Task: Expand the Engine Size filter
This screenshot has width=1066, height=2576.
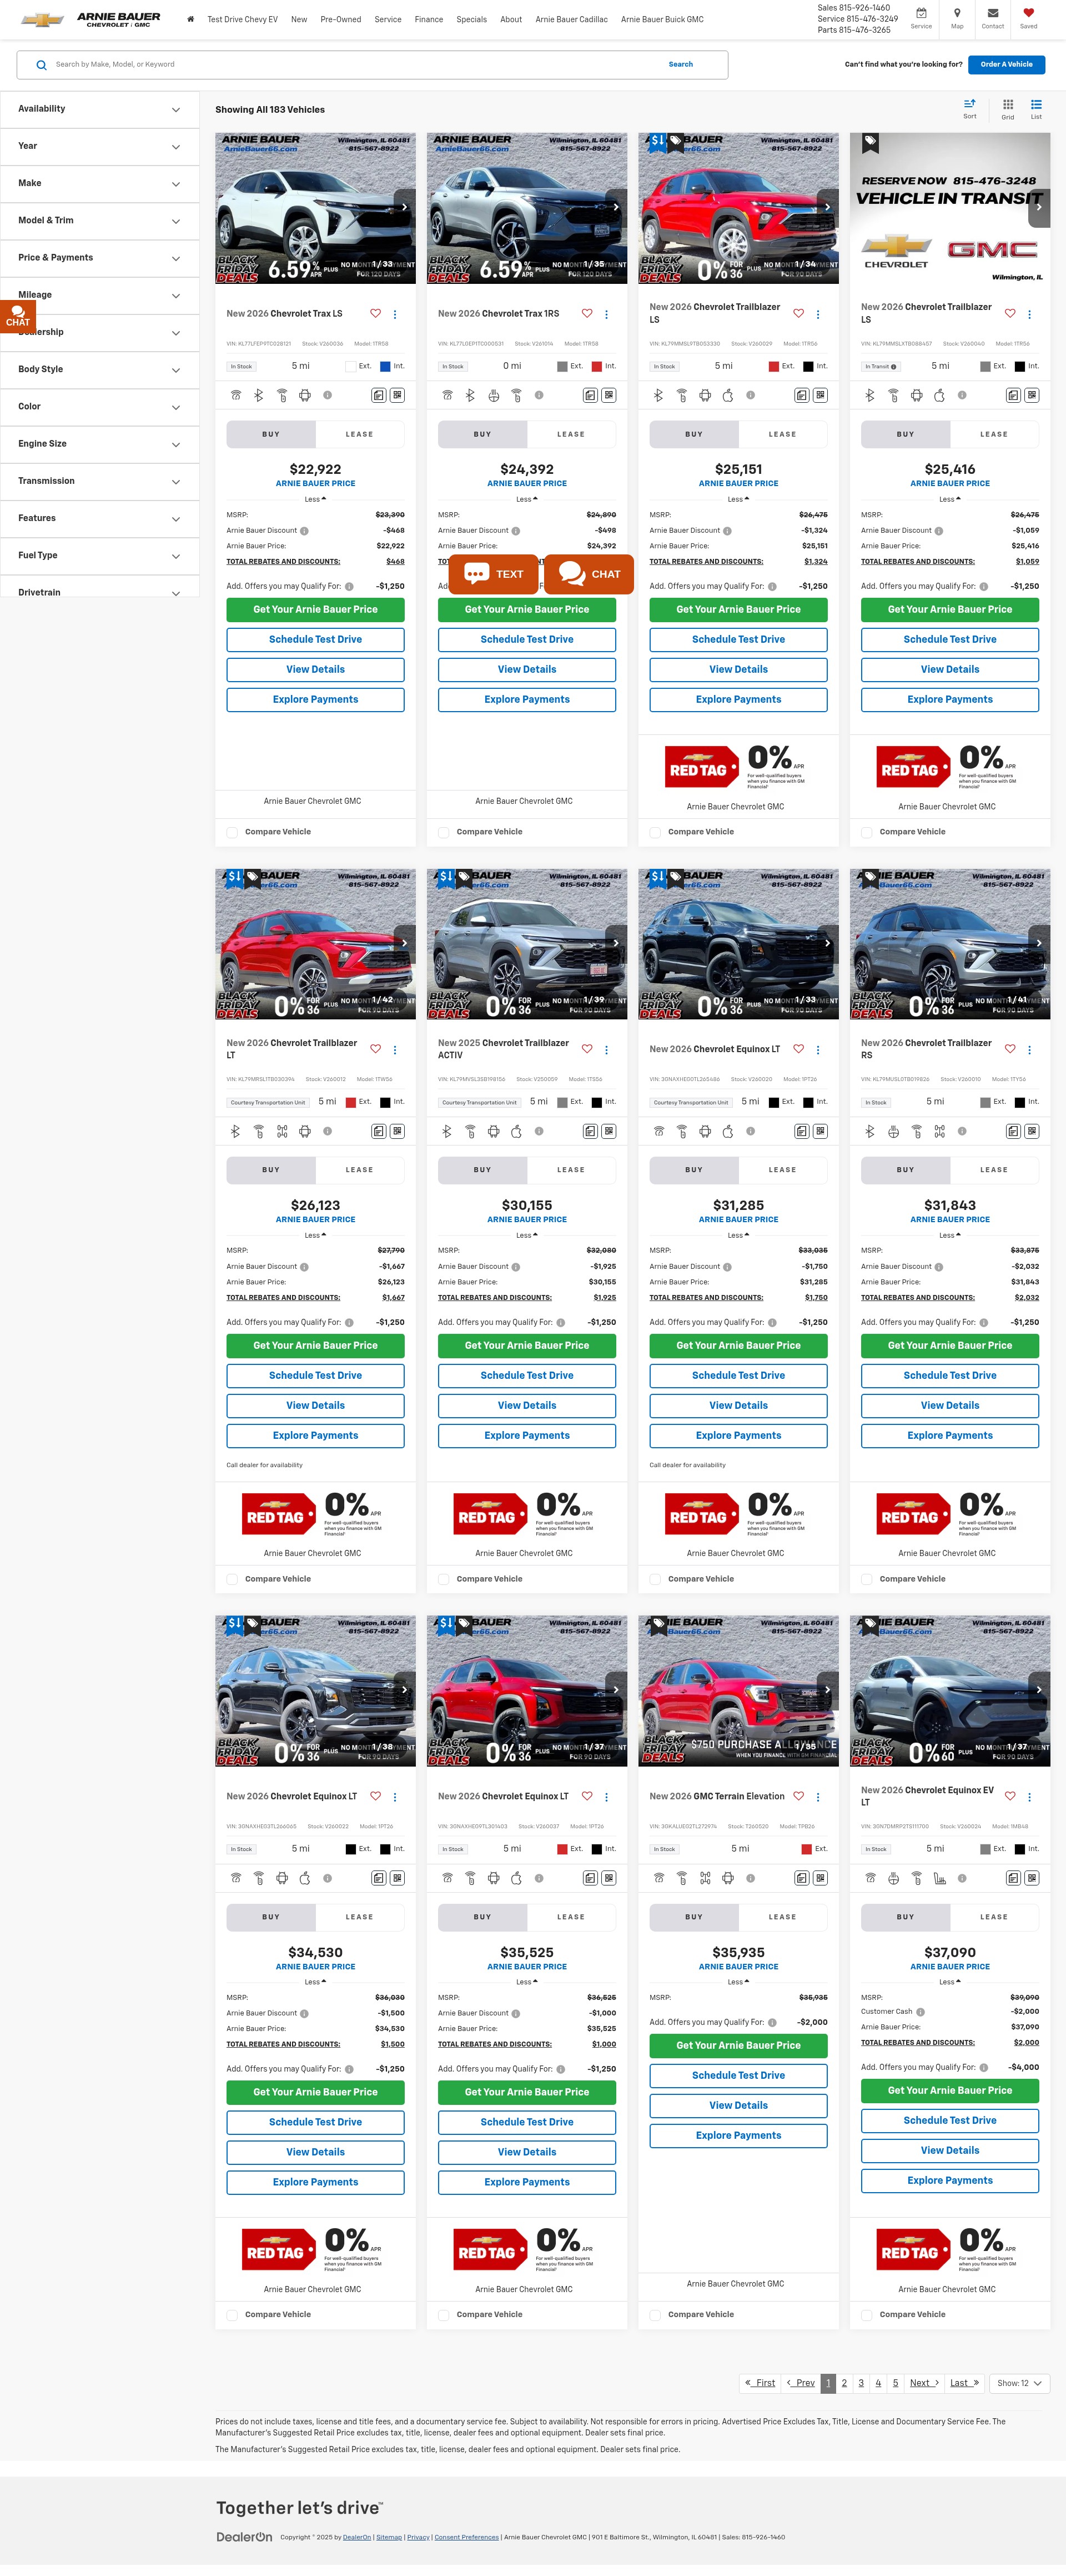Action: pos(99,444)
